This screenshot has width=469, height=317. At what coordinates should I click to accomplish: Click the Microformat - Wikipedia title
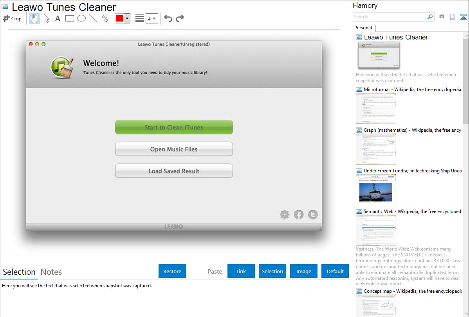point(412,90)
